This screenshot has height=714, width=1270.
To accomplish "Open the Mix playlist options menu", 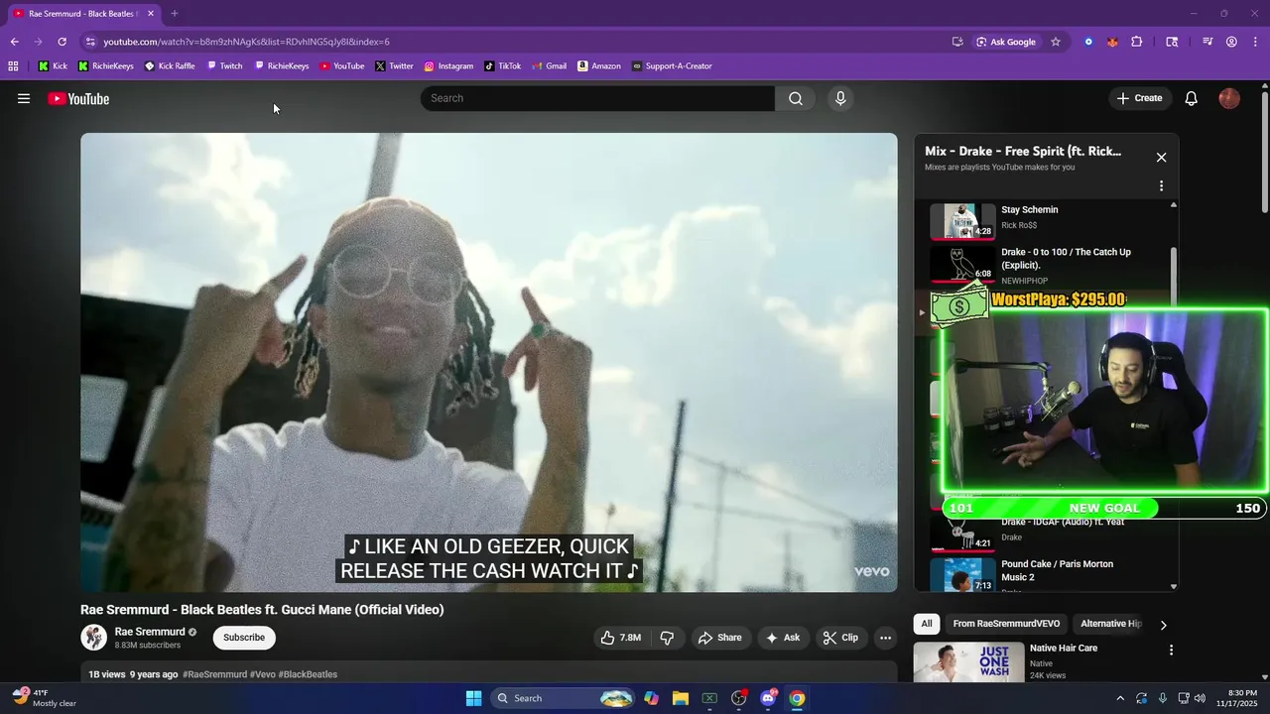I will pyautogui.click(x=1161, y=185).
